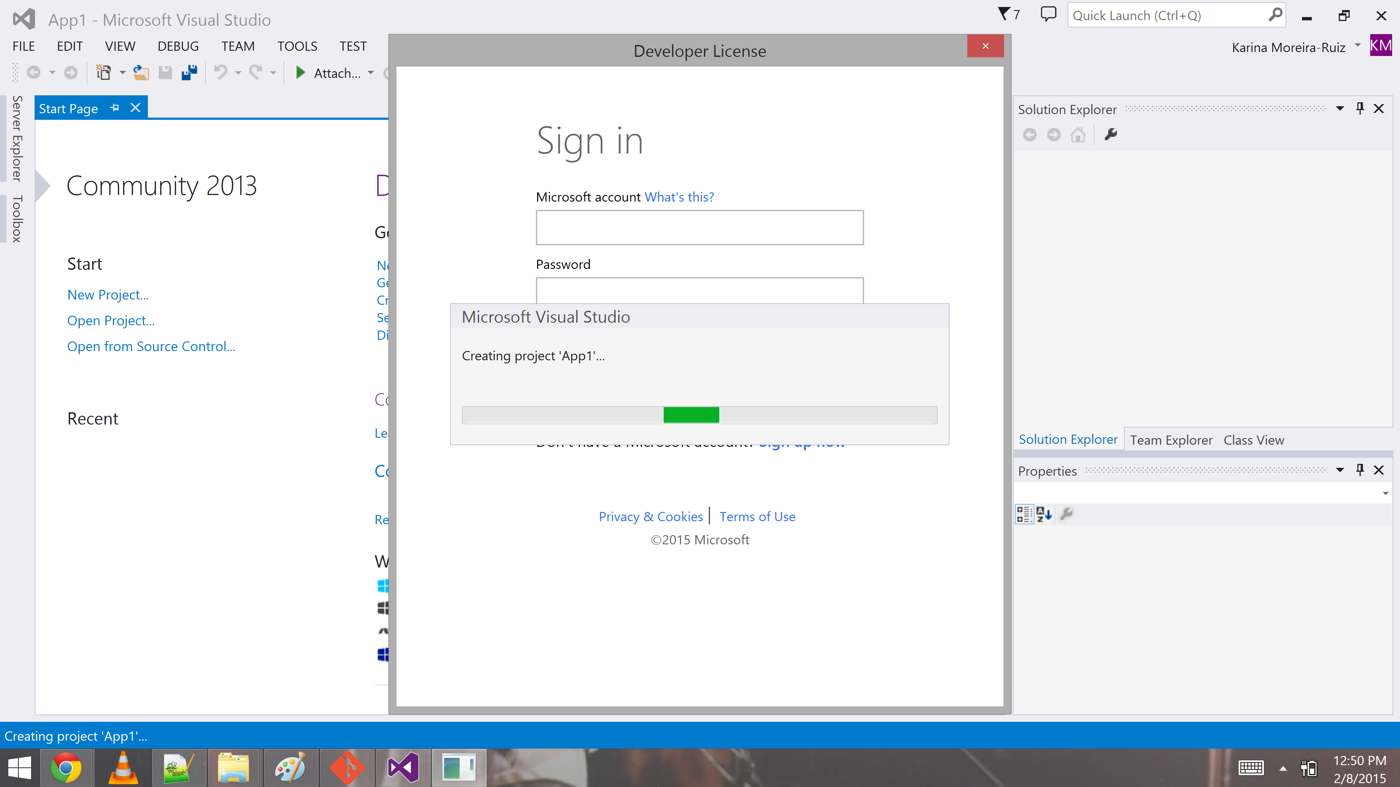Open Solution Explorer window position dropdown
The height and width of the screenshot is (787, 1400).
click(1340, 108)
